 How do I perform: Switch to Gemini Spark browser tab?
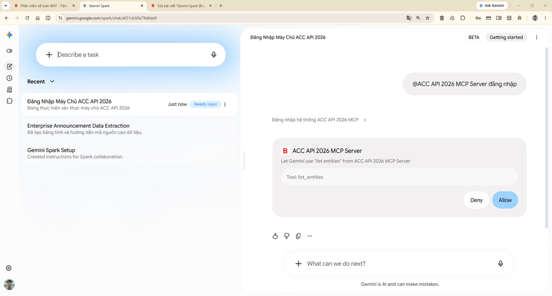(x=113, y=5)
